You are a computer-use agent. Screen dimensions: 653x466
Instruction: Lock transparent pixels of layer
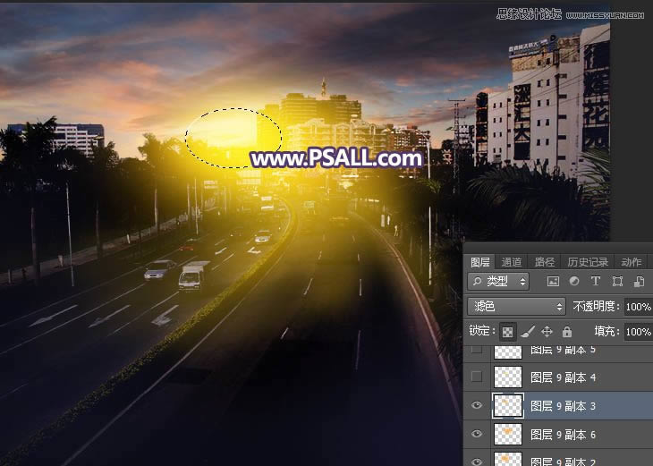click(507, 331)
